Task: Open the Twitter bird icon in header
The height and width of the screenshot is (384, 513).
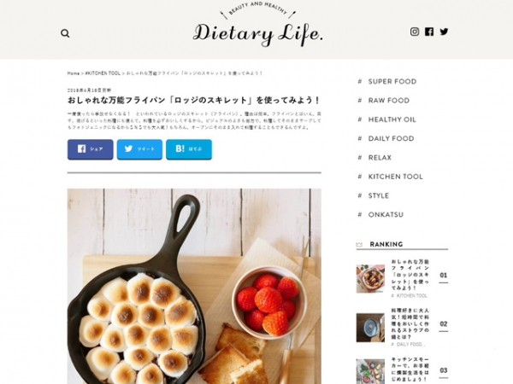Action: tap(444, 32)
